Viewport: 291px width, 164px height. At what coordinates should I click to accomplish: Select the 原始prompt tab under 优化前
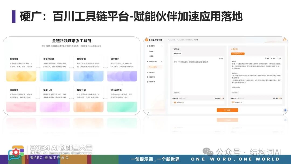tap(177, 53)
